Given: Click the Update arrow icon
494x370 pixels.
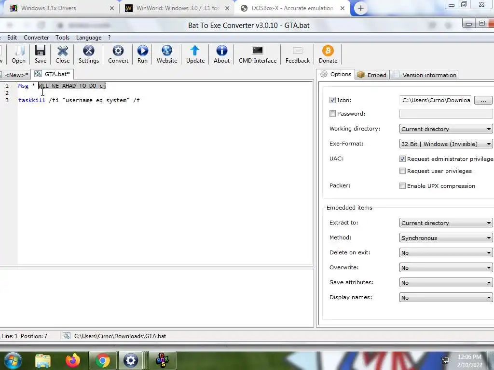Looking at the screenshot, I should pyautogui.click(x=195, y=54).
